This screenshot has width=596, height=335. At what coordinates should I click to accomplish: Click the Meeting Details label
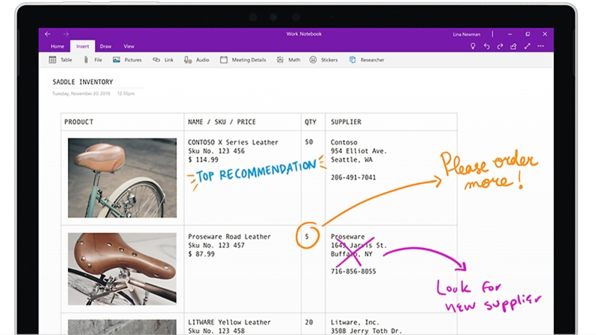pyautogui.click(x=249, y=60)
